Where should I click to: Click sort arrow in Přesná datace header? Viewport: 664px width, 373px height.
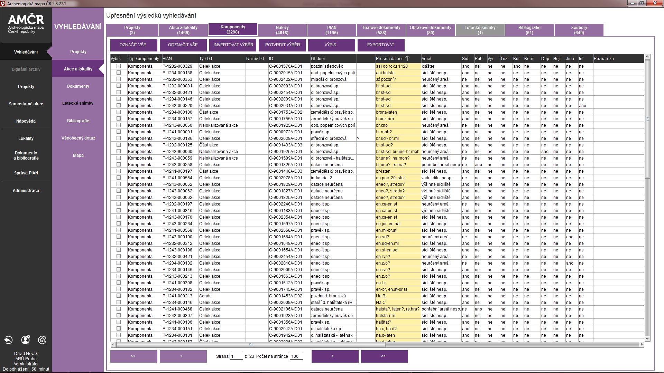point(407,58)
